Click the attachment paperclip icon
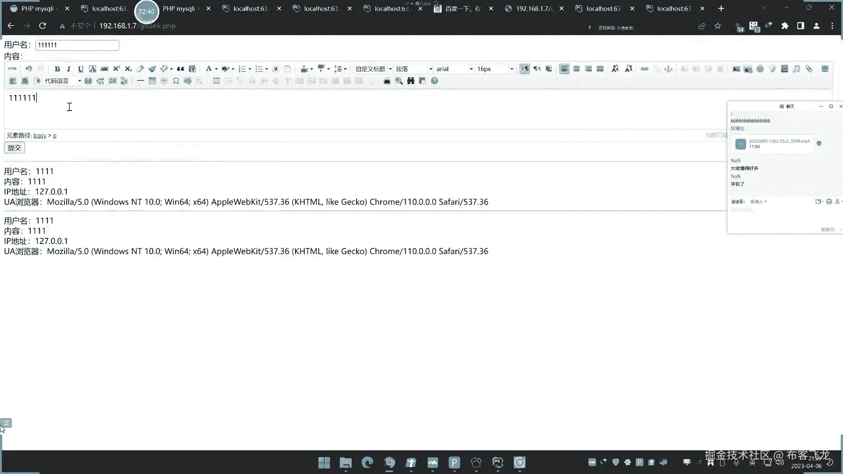The image size is (843, 474). [x=809, y=69]
